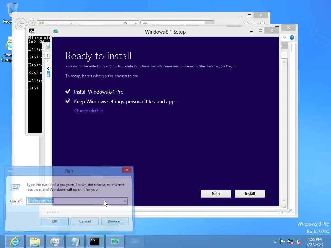Maximize the Internet Explorer window

(x=249, y=15)
